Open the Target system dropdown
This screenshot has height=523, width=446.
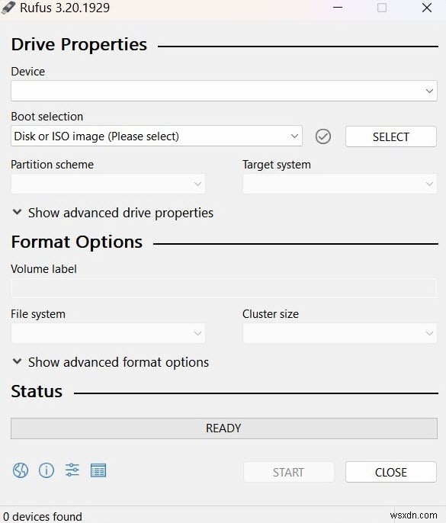[x=339, y=184]
